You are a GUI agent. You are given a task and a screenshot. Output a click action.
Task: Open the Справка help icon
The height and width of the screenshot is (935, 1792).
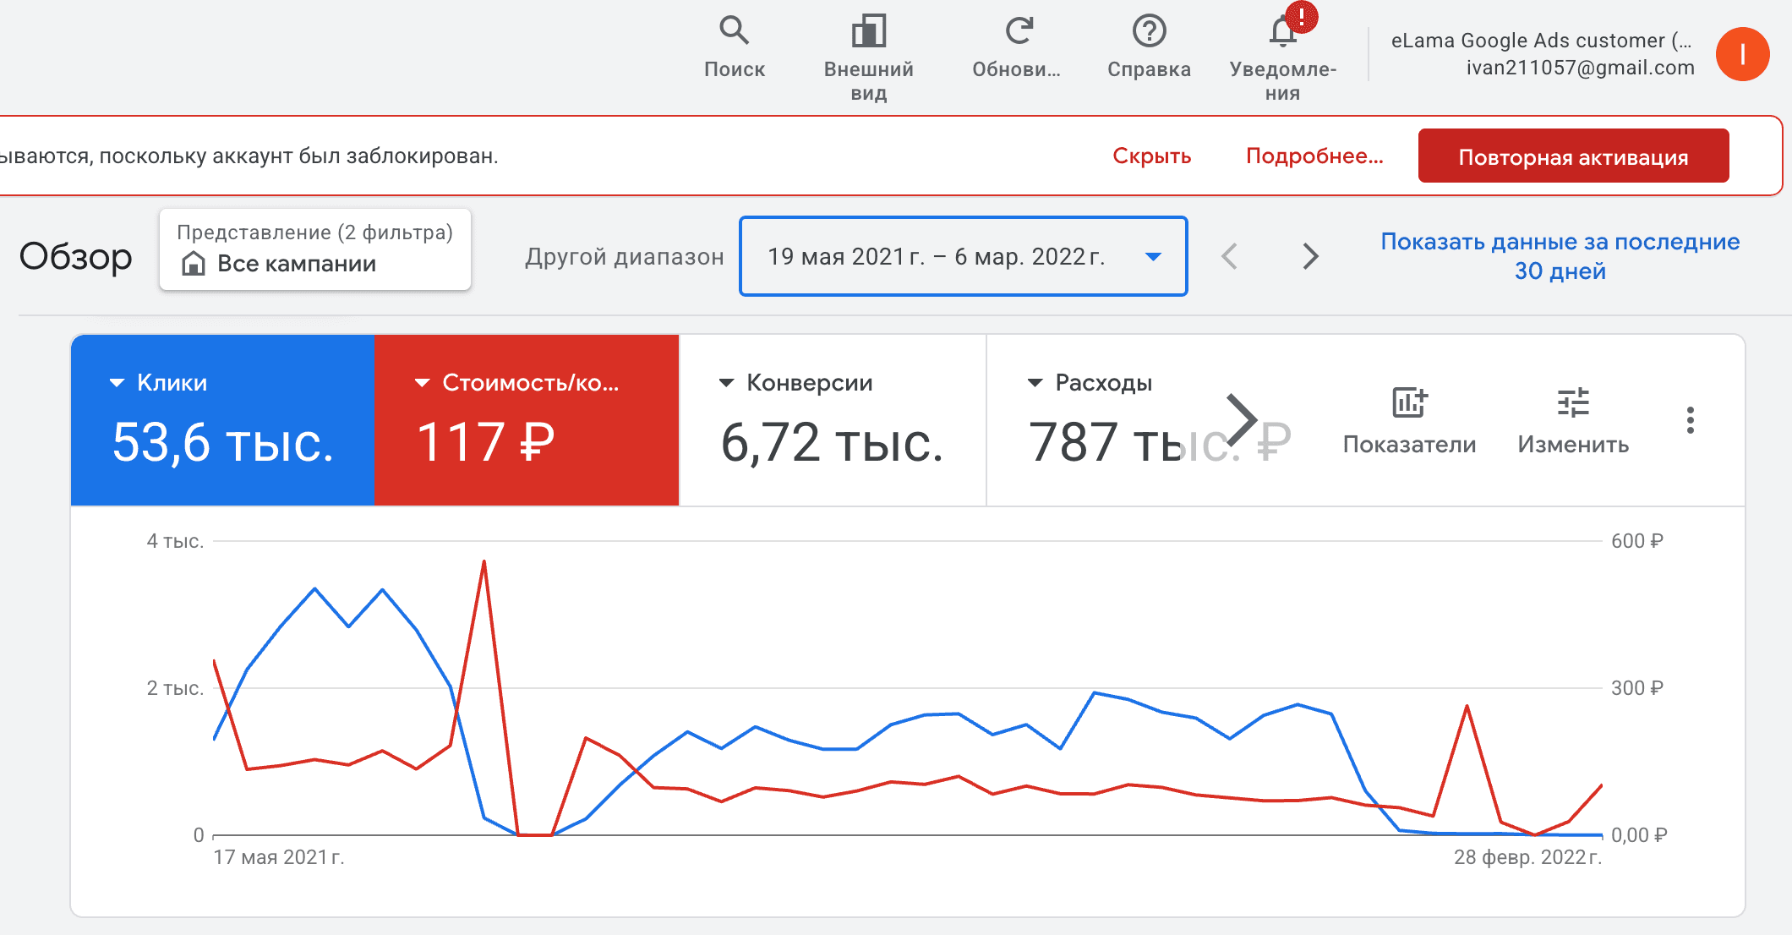[x=1149, y=31]
